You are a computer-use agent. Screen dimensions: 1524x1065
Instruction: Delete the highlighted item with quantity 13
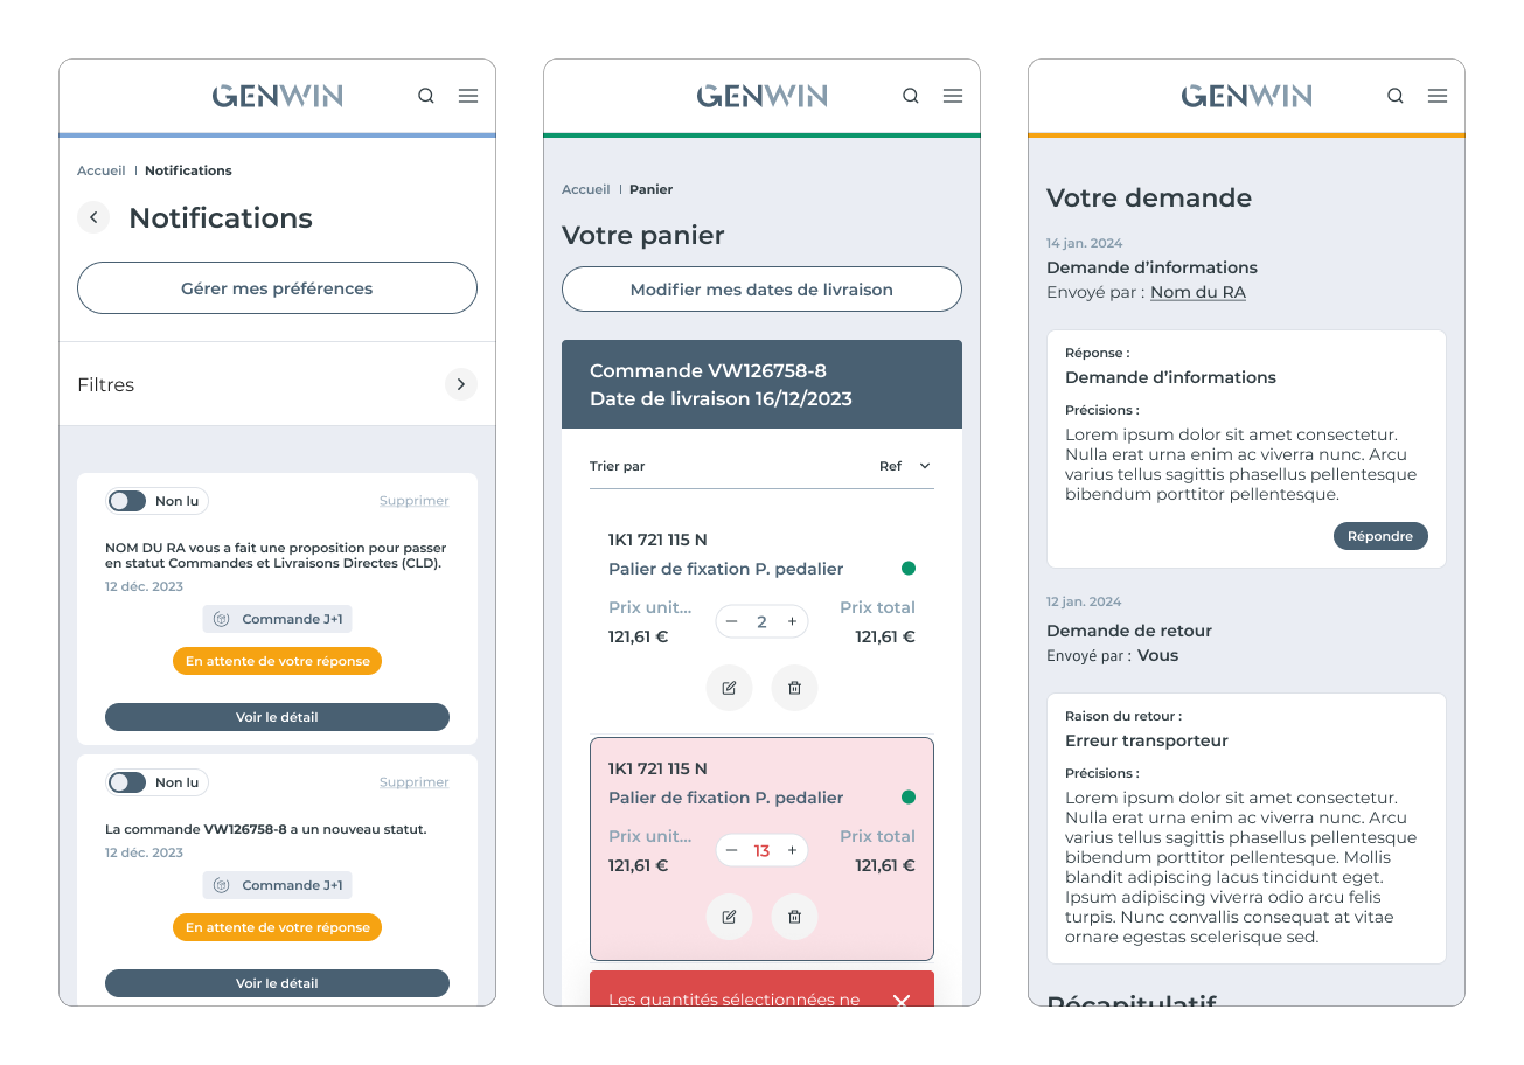[795, 916]
